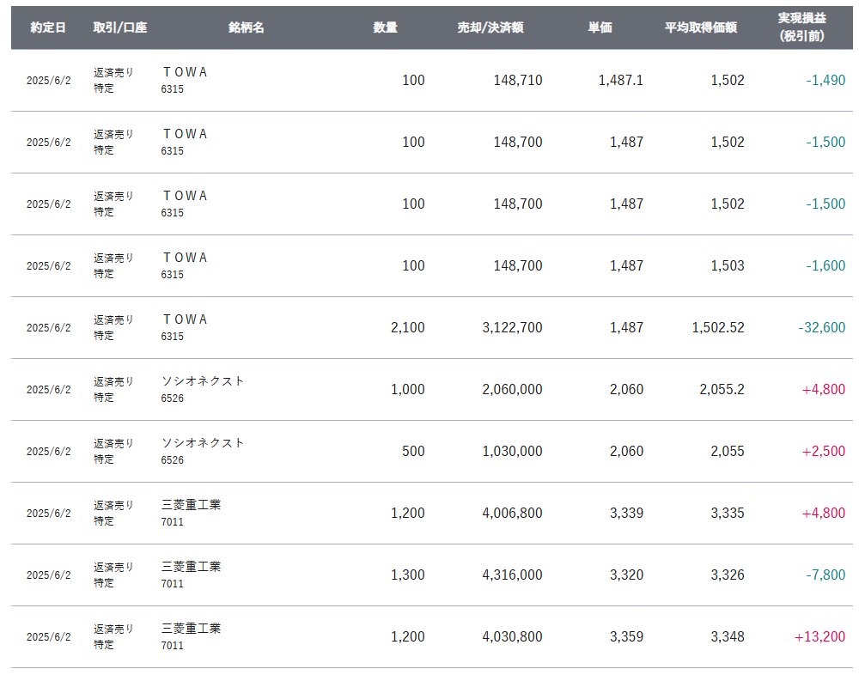Select the 3,122,700 settlement amount

512,327
